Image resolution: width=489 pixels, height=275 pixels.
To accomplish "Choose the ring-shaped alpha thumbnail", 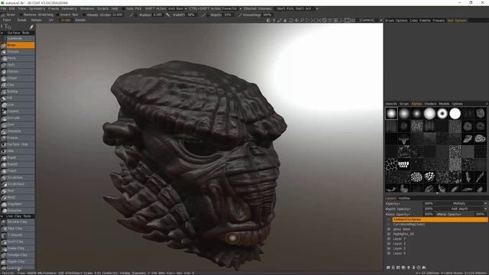I will (x=442, y=114).
